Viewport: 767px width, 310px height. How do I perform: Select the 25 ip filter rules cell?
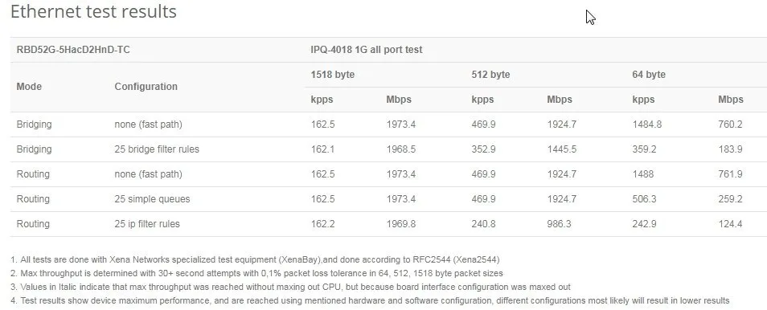pyautogui.click(x=147, y=224)
